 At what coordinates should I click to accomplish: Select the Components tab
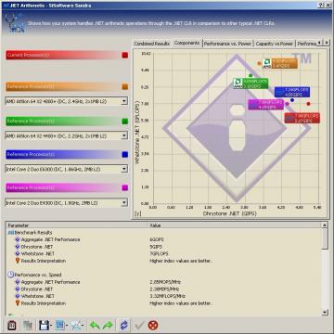pyautogui.click(x=186, y=44)
